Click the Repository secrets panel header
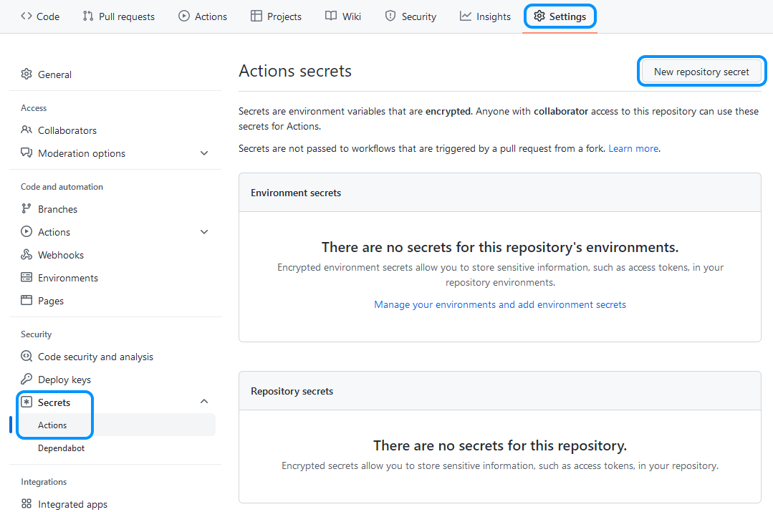This screenshot has width=773, height=512. (x=500, y=391)
